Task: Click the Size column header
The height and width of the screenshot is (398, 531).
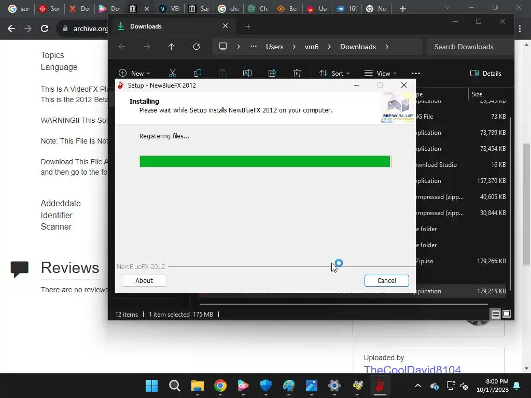Action: coord(477,94)
